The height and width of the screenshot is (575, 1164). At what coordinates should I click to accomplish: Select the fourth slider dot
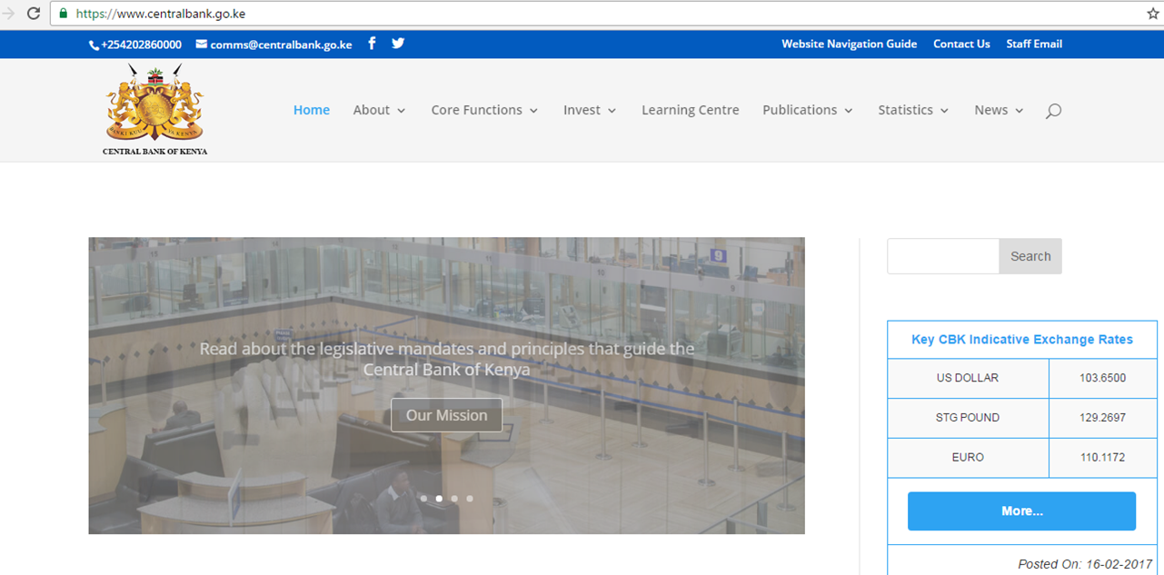coord(470,498)
